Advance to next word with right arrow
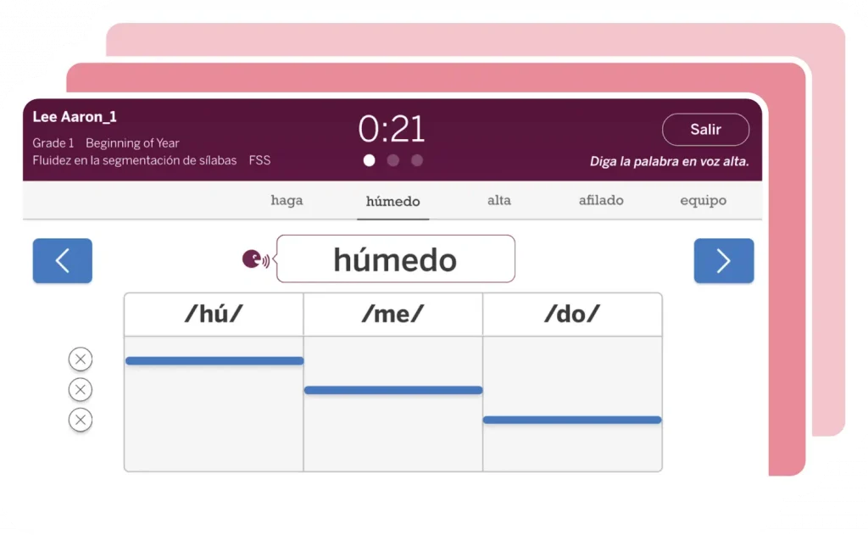This screenshot has width=868, height=535. [x=723, y=261]
